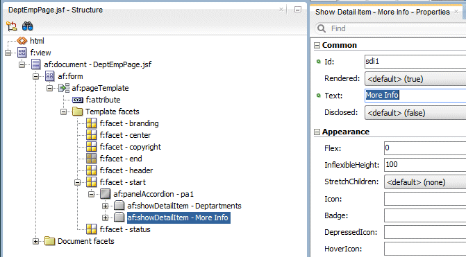
Task: Click the status facet icon
Action: (x=92, y=229)
